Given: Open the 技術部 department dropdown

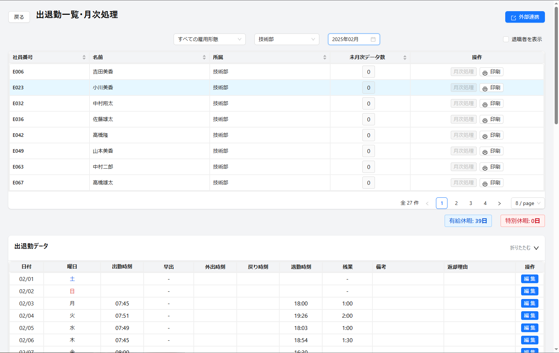Looking at the screenshot, I should tap(287, 39).
